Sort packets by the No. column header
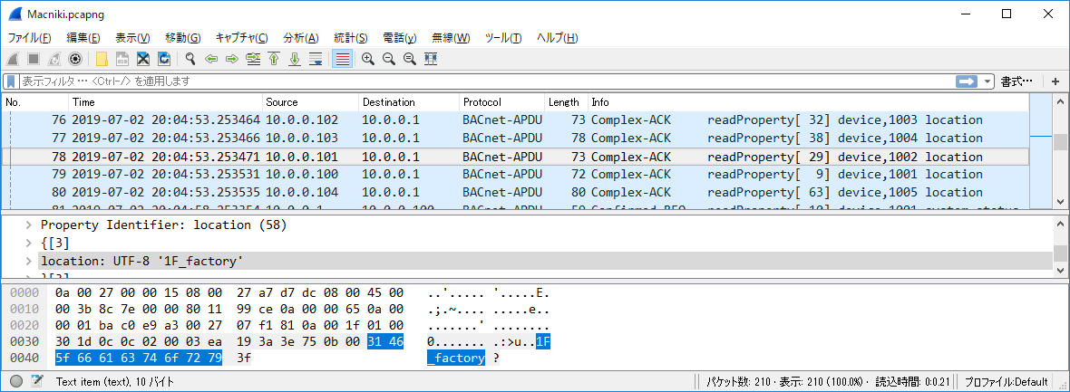 click(x=34, y=102)
